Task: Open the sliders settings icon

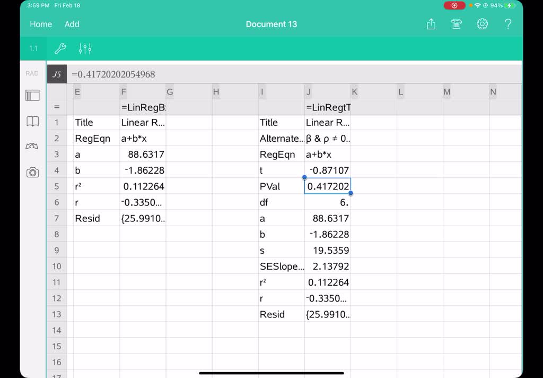Action: coord(85,49)
